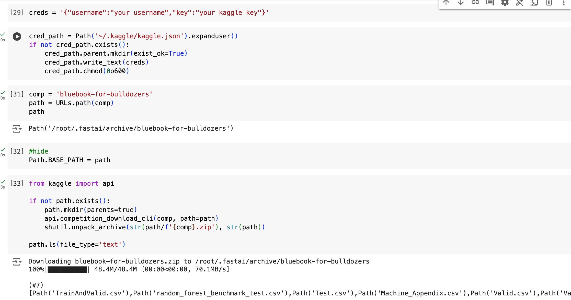The image size is (571, 300).
Task: Collapse the download progress output
Action: [x=17, y=262]
